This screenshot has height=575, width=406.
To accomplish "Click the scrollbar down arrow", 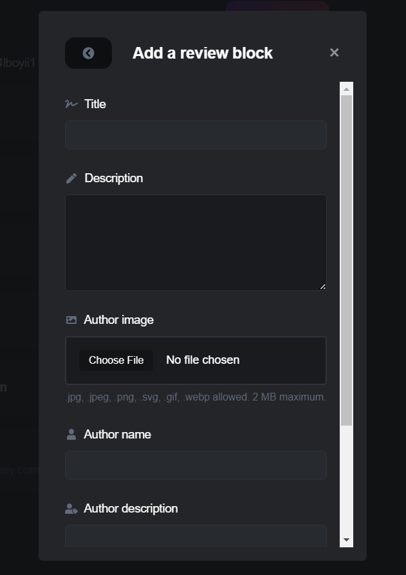I will (347, 540).
